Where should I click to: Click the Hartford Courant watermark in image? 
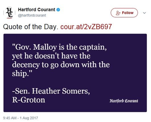(124, 101)
